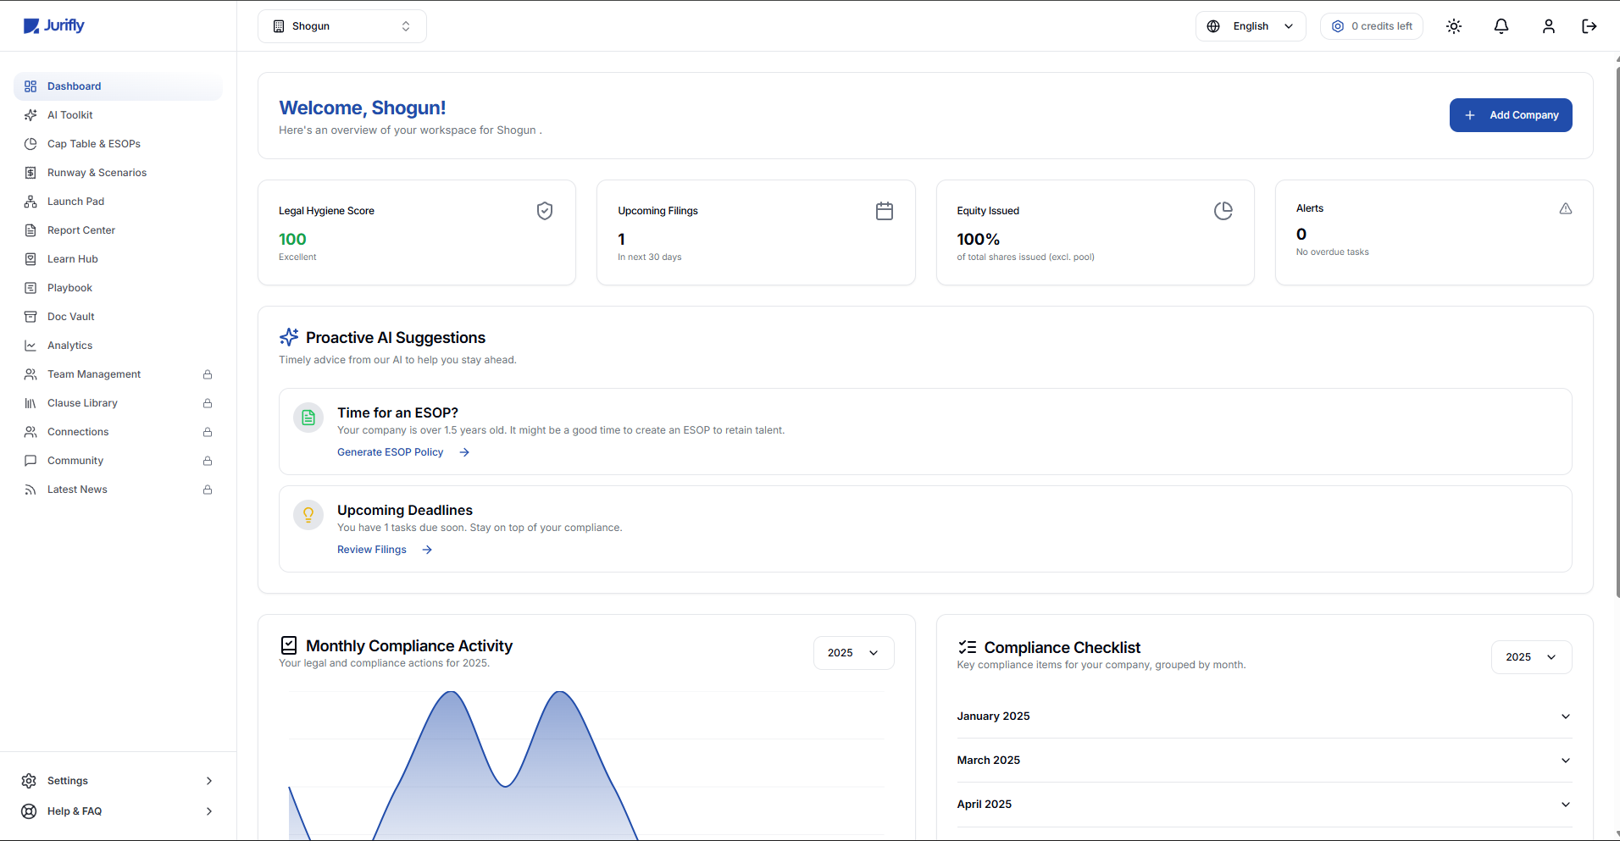
Task: Expand the March 2025 checklist section
Action: click(1264, 761)
